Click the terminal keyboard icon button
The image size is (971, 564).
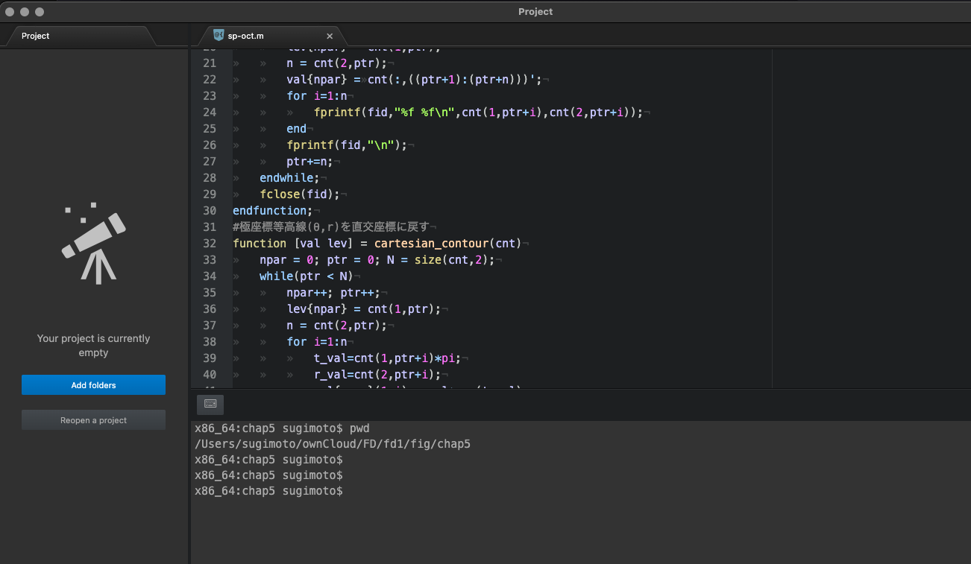point(210,404)
